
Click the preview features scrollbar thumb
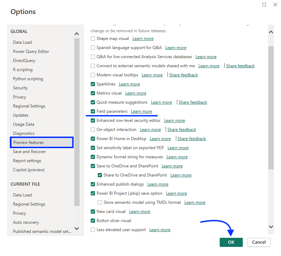pyautogui.click(x=271, y=108)
